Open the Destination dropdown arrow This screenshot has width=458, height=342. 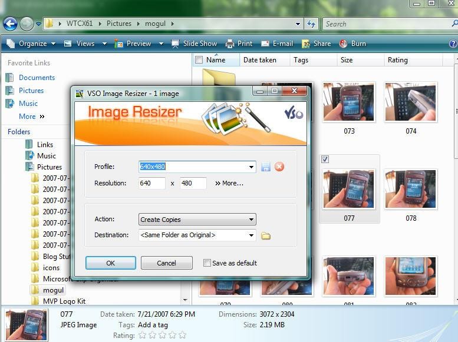click(251, 235)
